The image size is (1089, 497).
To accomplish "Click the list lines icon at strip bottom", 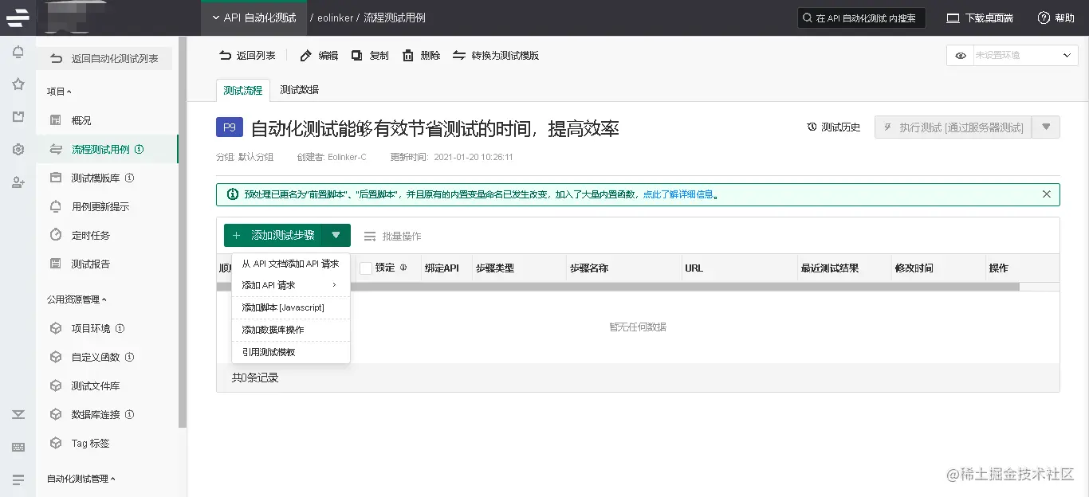I will point(18,479).
